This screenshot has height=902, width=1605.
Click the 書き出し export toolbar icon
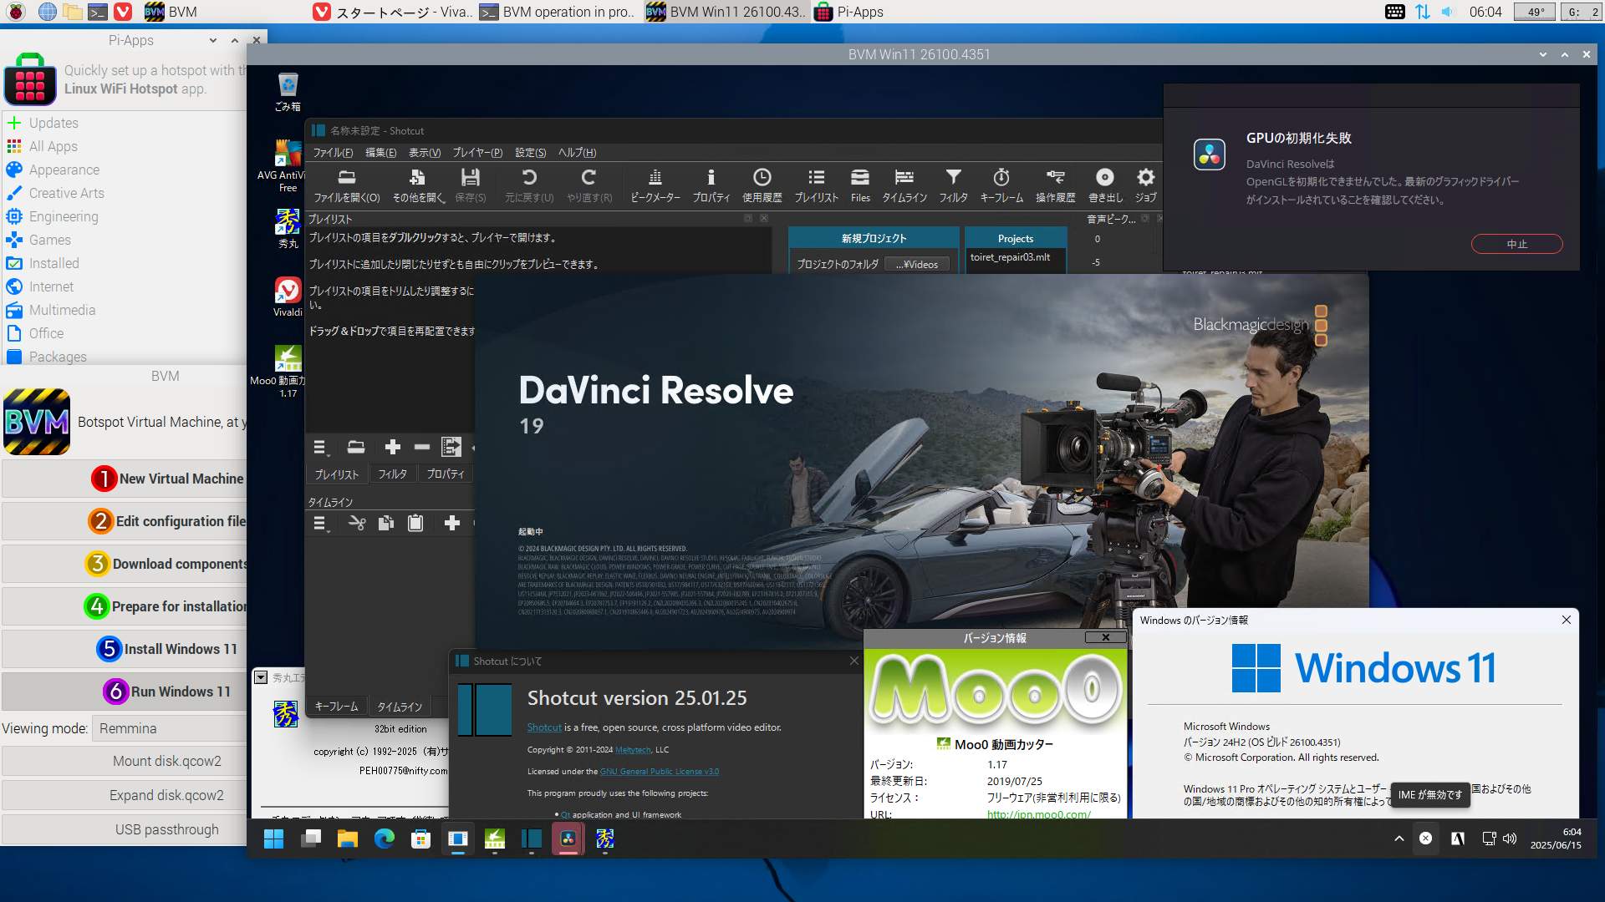(1105, 185)
